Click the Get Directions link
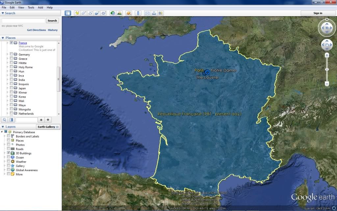This screenshot has width=337, height=211. coord(36,30)
